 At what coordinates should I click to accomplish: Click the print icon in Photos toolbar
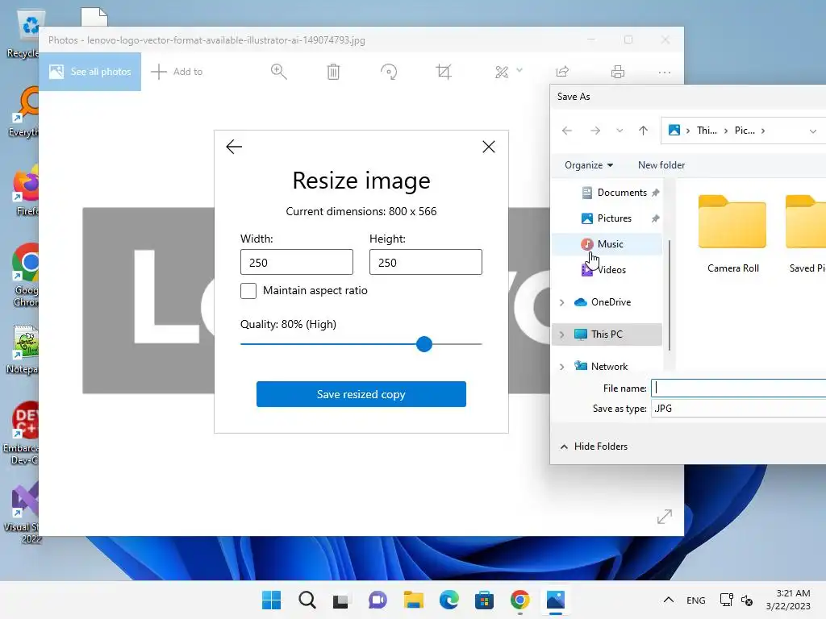(x=618, y=72)
